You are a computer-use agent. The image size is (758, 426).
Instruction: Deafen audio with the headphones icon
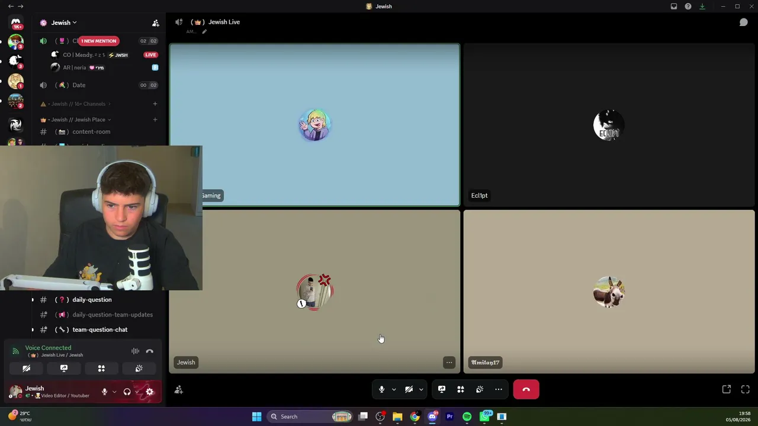(x=127, y=392)
